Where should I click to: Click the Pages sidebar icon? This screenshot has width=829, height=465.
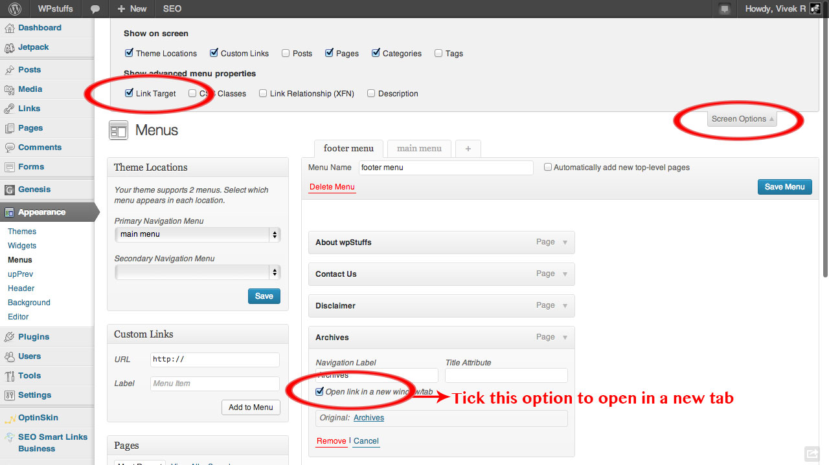[x=9, y=128]
